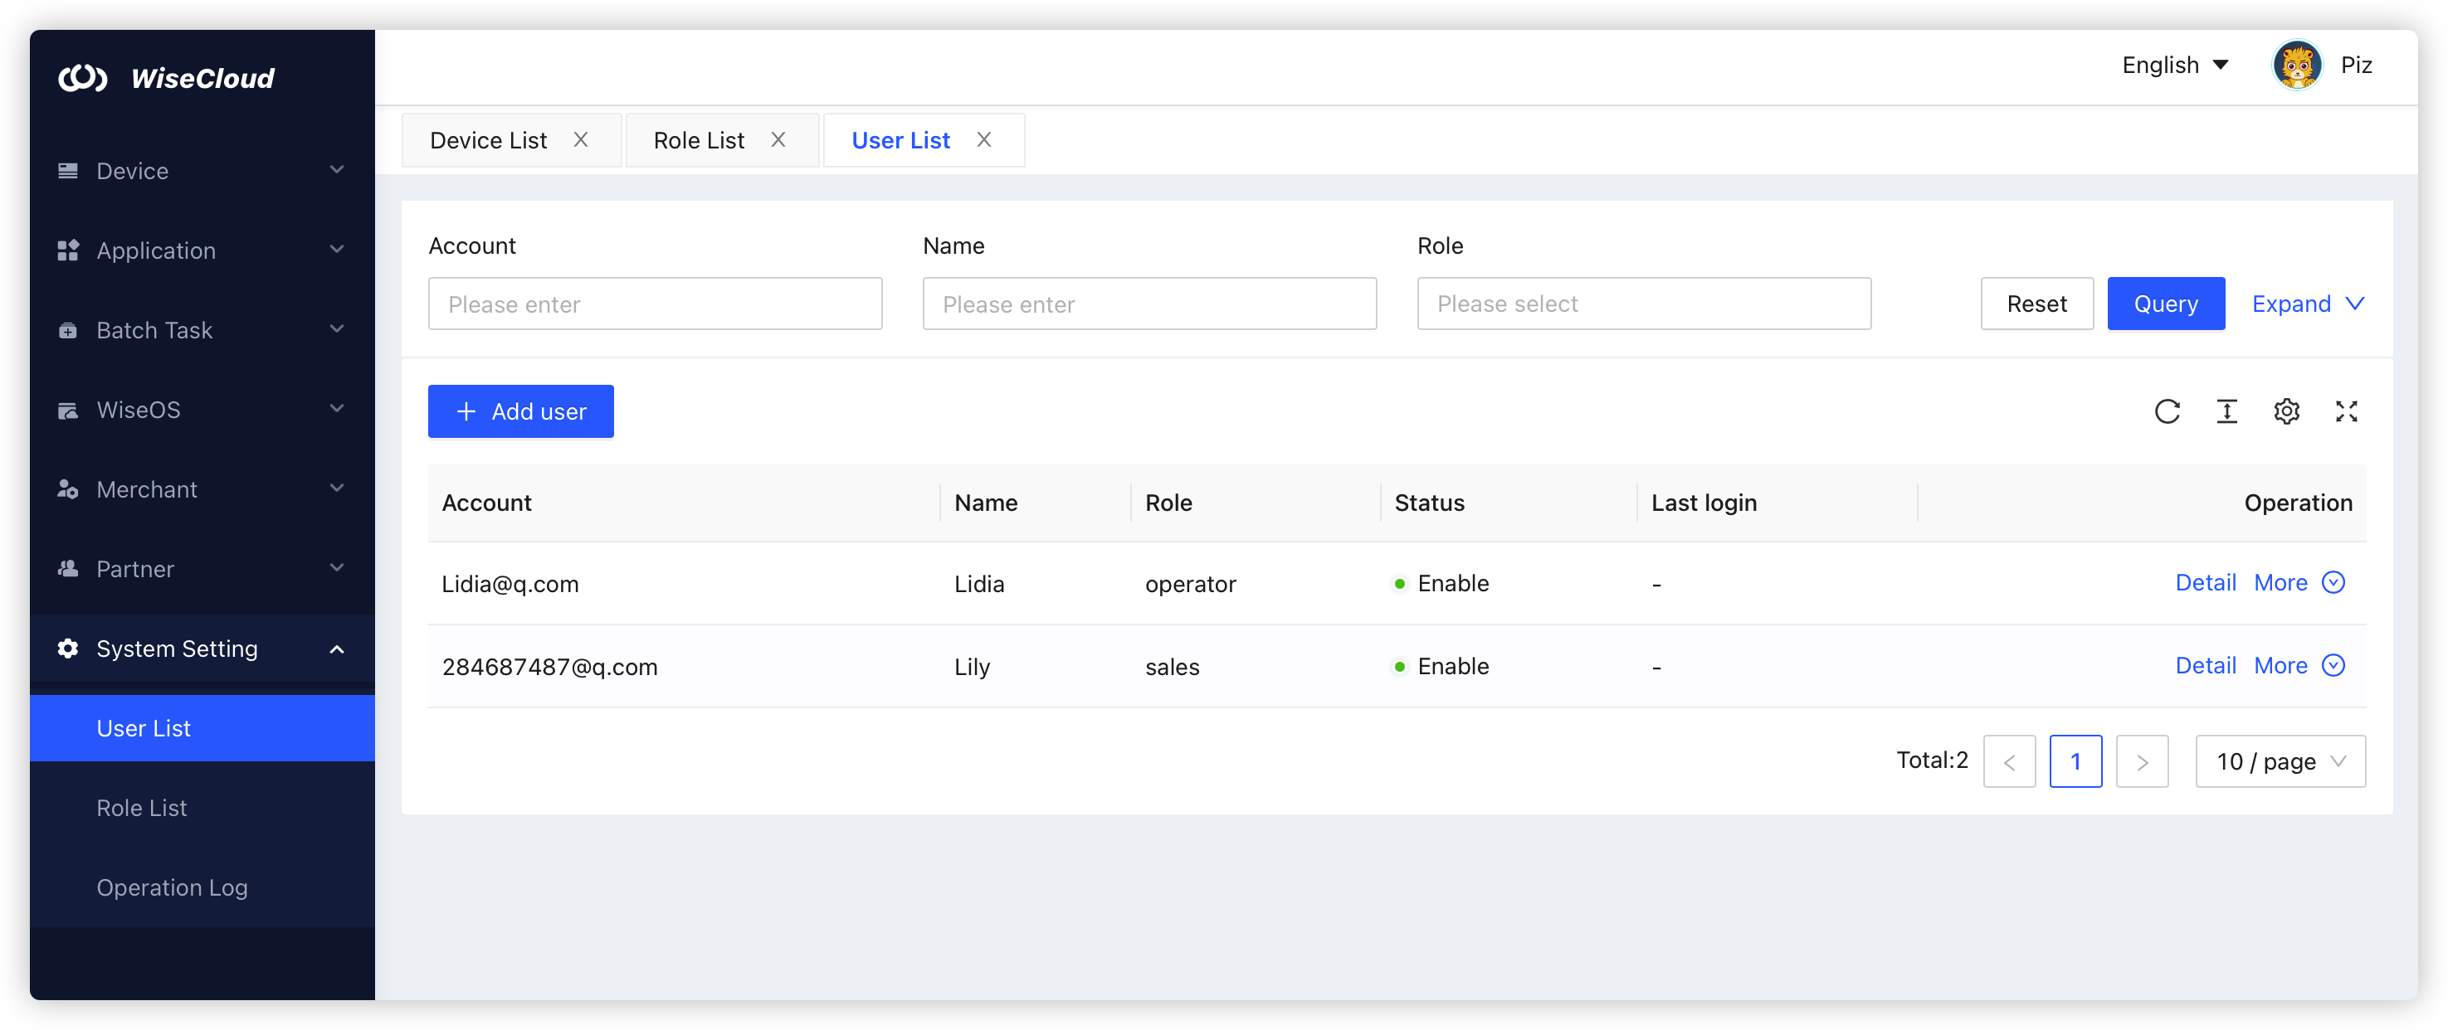Open the English language dropdown

tap(2175, 65)
